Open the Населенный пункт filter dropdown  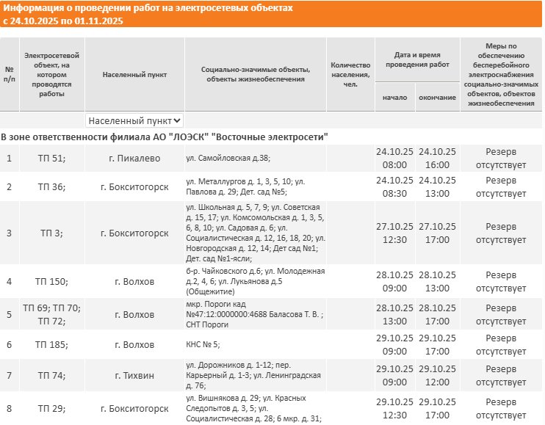click(134, 120)
